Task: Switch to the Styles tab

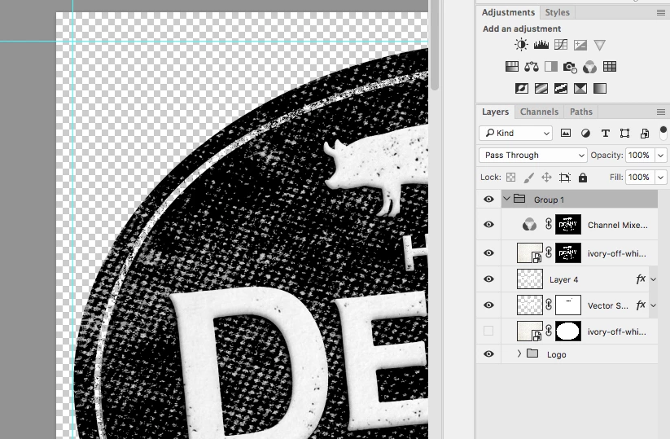Action: pos(557,12)
